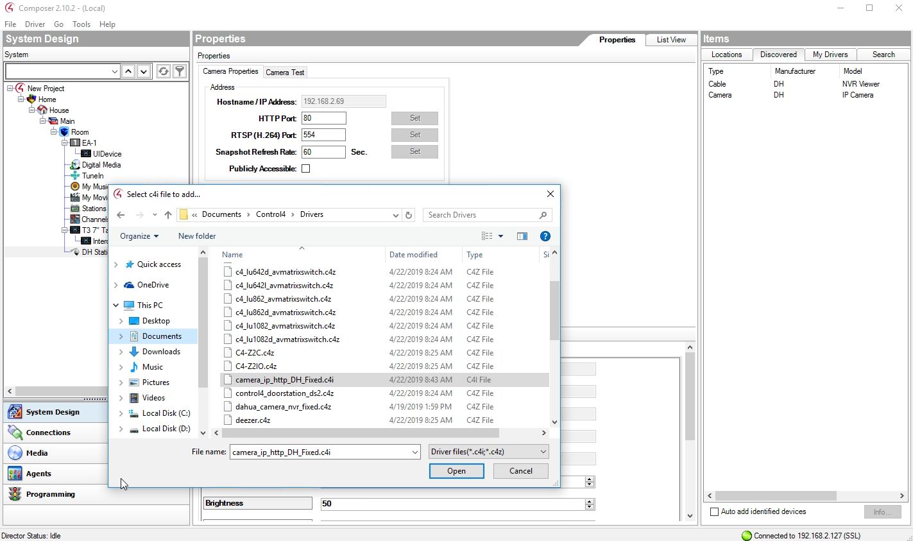
Task: Click the Cancel button in file dialog
Action: (520, 471)
